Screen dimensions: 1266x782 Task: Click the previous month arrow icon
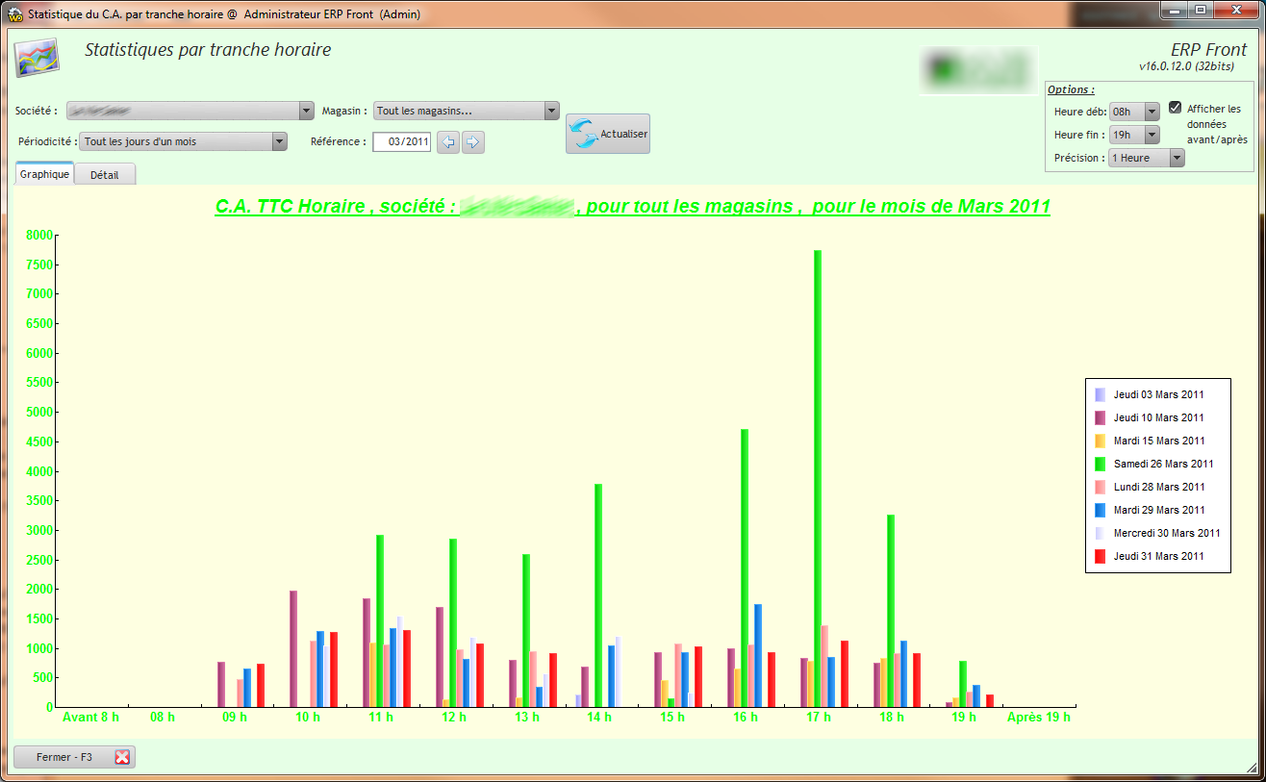point(448,142)
